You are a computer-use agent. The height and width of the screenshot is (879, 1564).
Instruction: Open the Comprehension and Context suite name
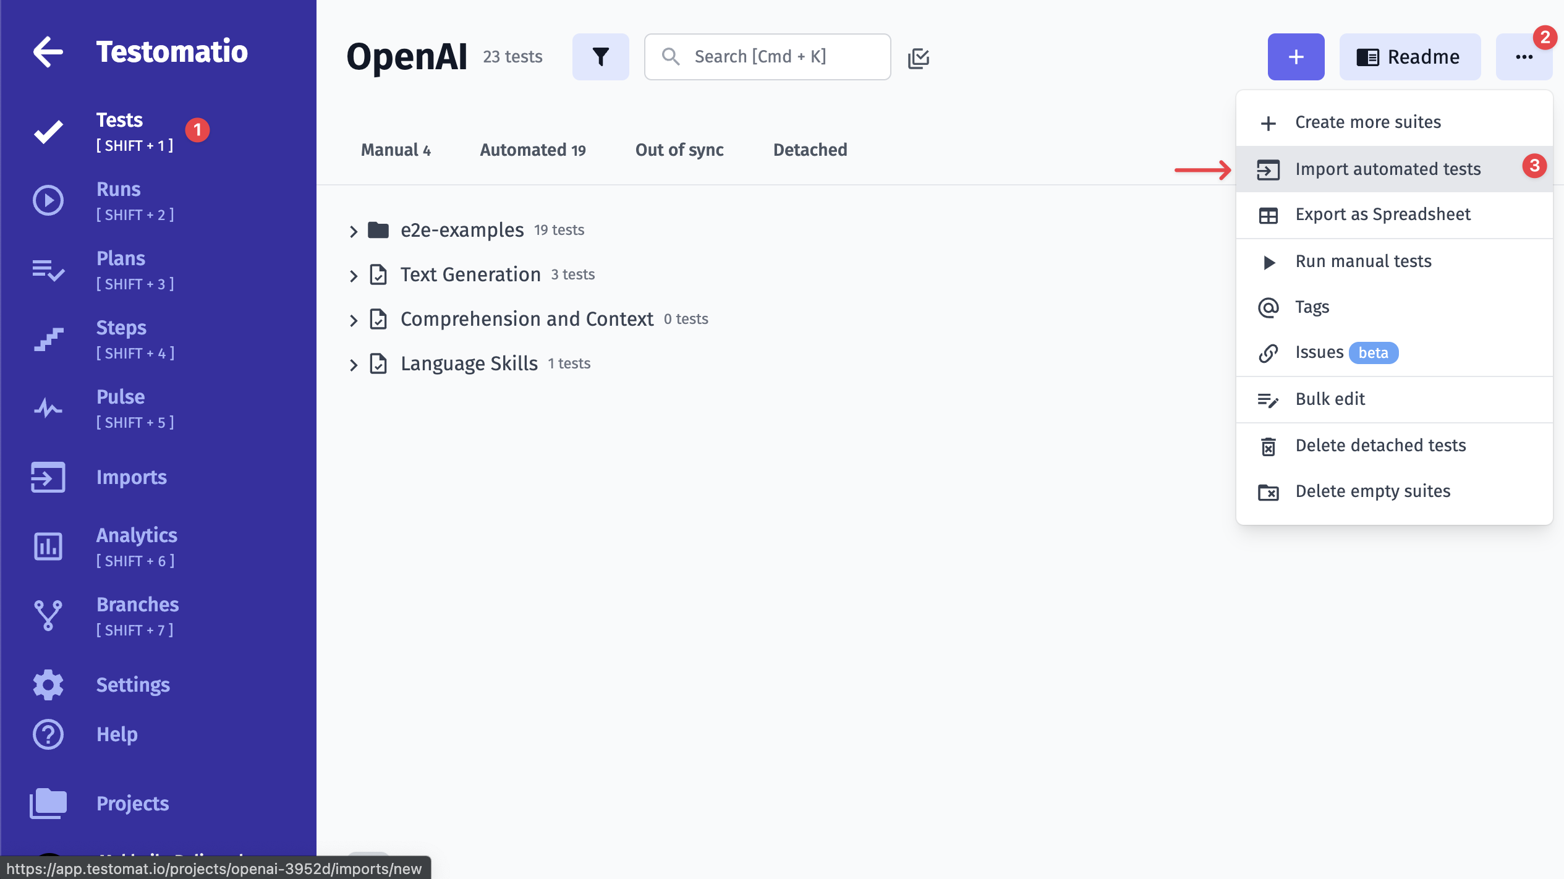point(527,319)
